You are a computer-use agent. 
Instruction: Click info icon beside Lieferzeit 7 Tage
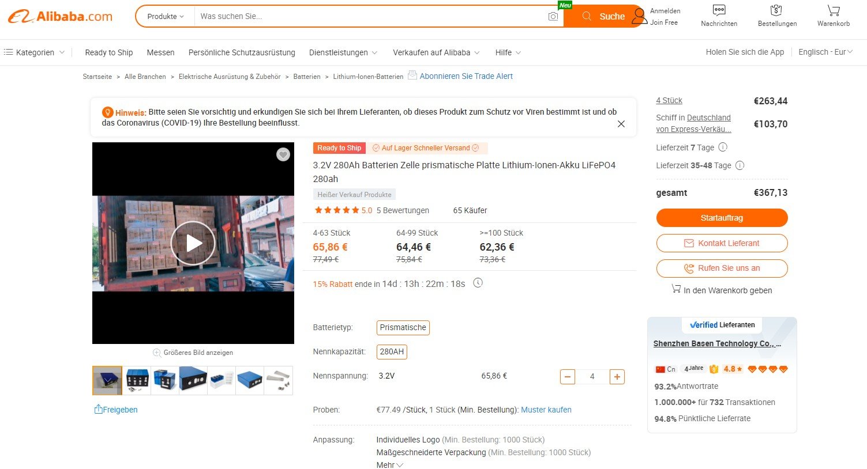[723, 147]
